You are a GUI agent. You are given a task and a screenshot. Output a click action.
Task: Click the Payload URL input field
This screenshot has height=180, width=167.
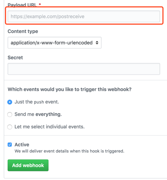(84, 16)
